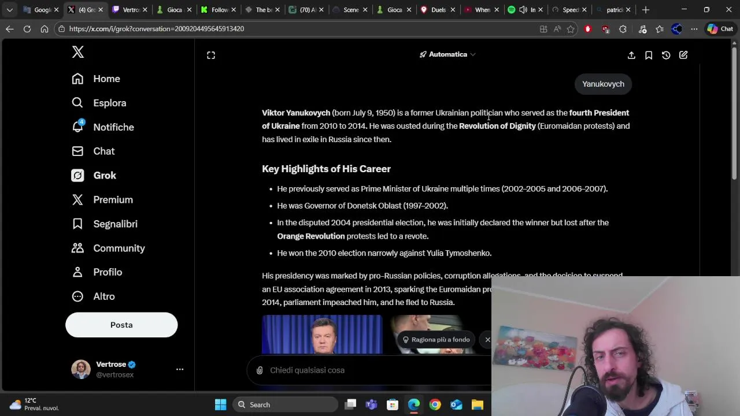Open Chat in the X sidebar
740x416 pixels.
click(x=93, y=151)
